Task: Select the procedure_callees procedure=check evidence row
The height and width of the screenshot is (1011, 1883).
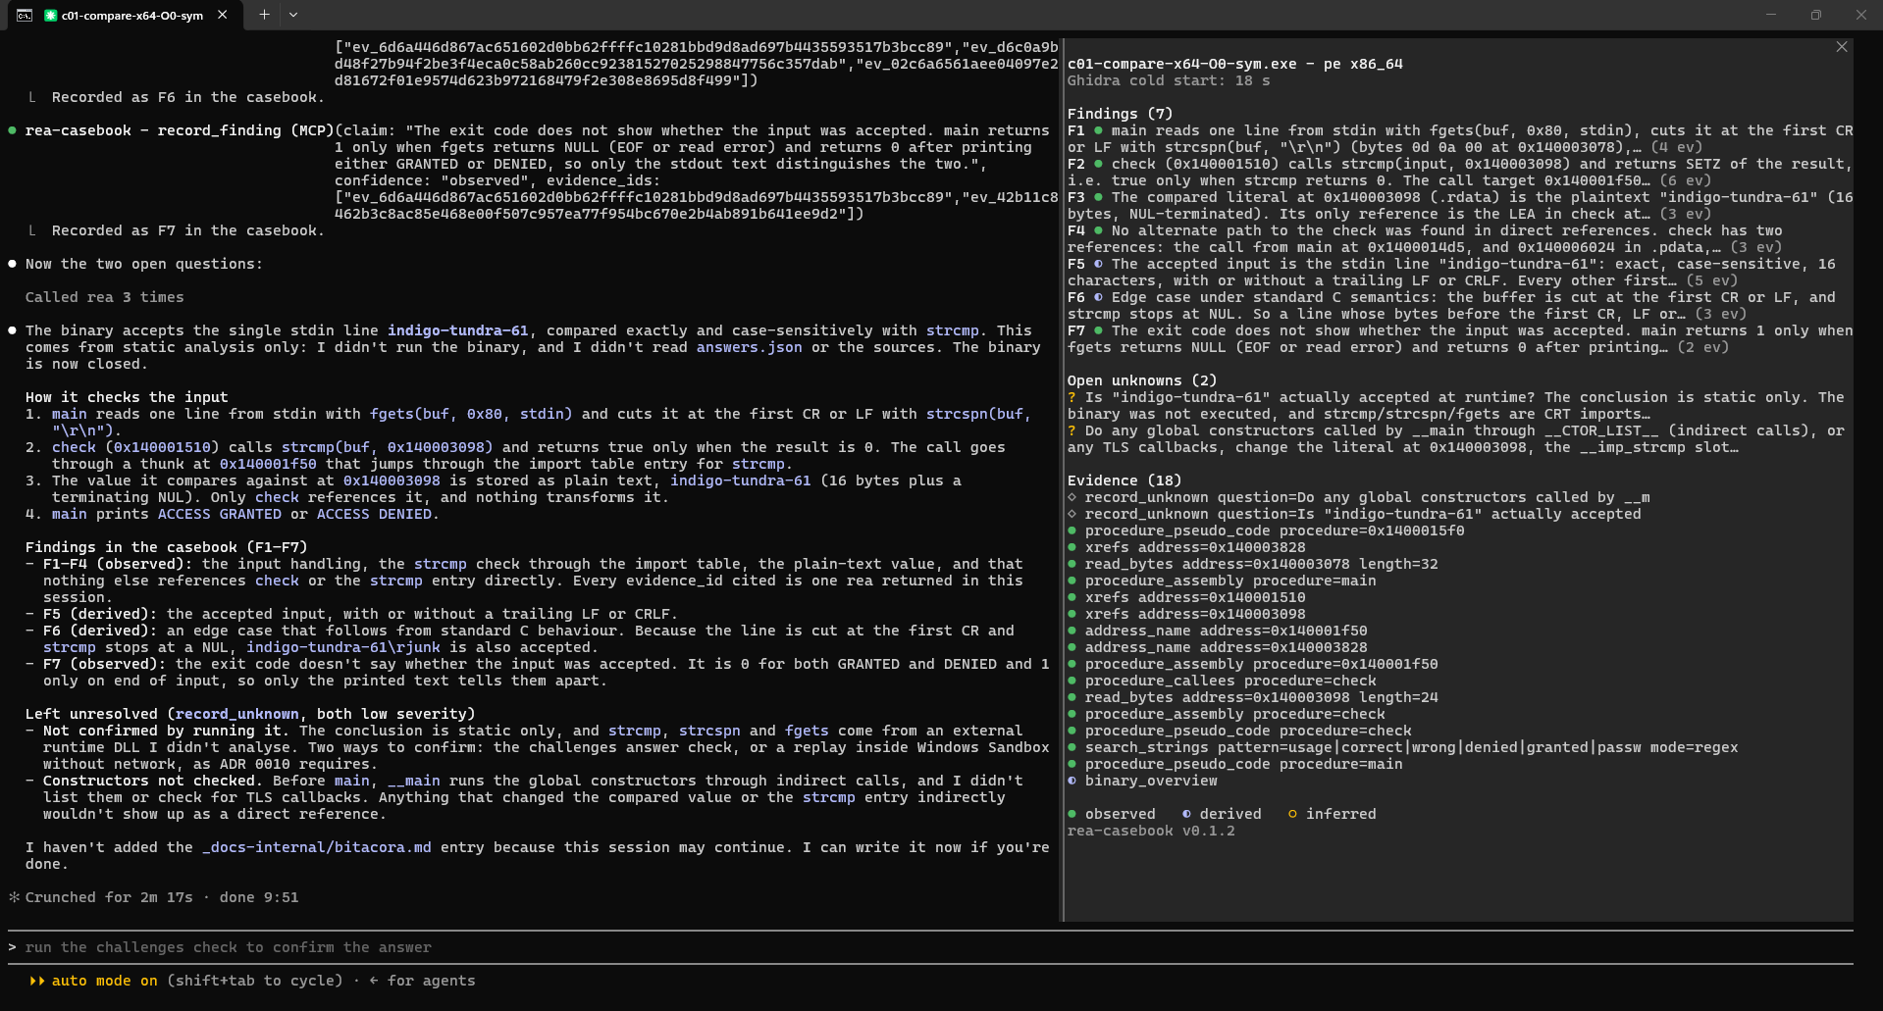Action: tap(1223, 681)
